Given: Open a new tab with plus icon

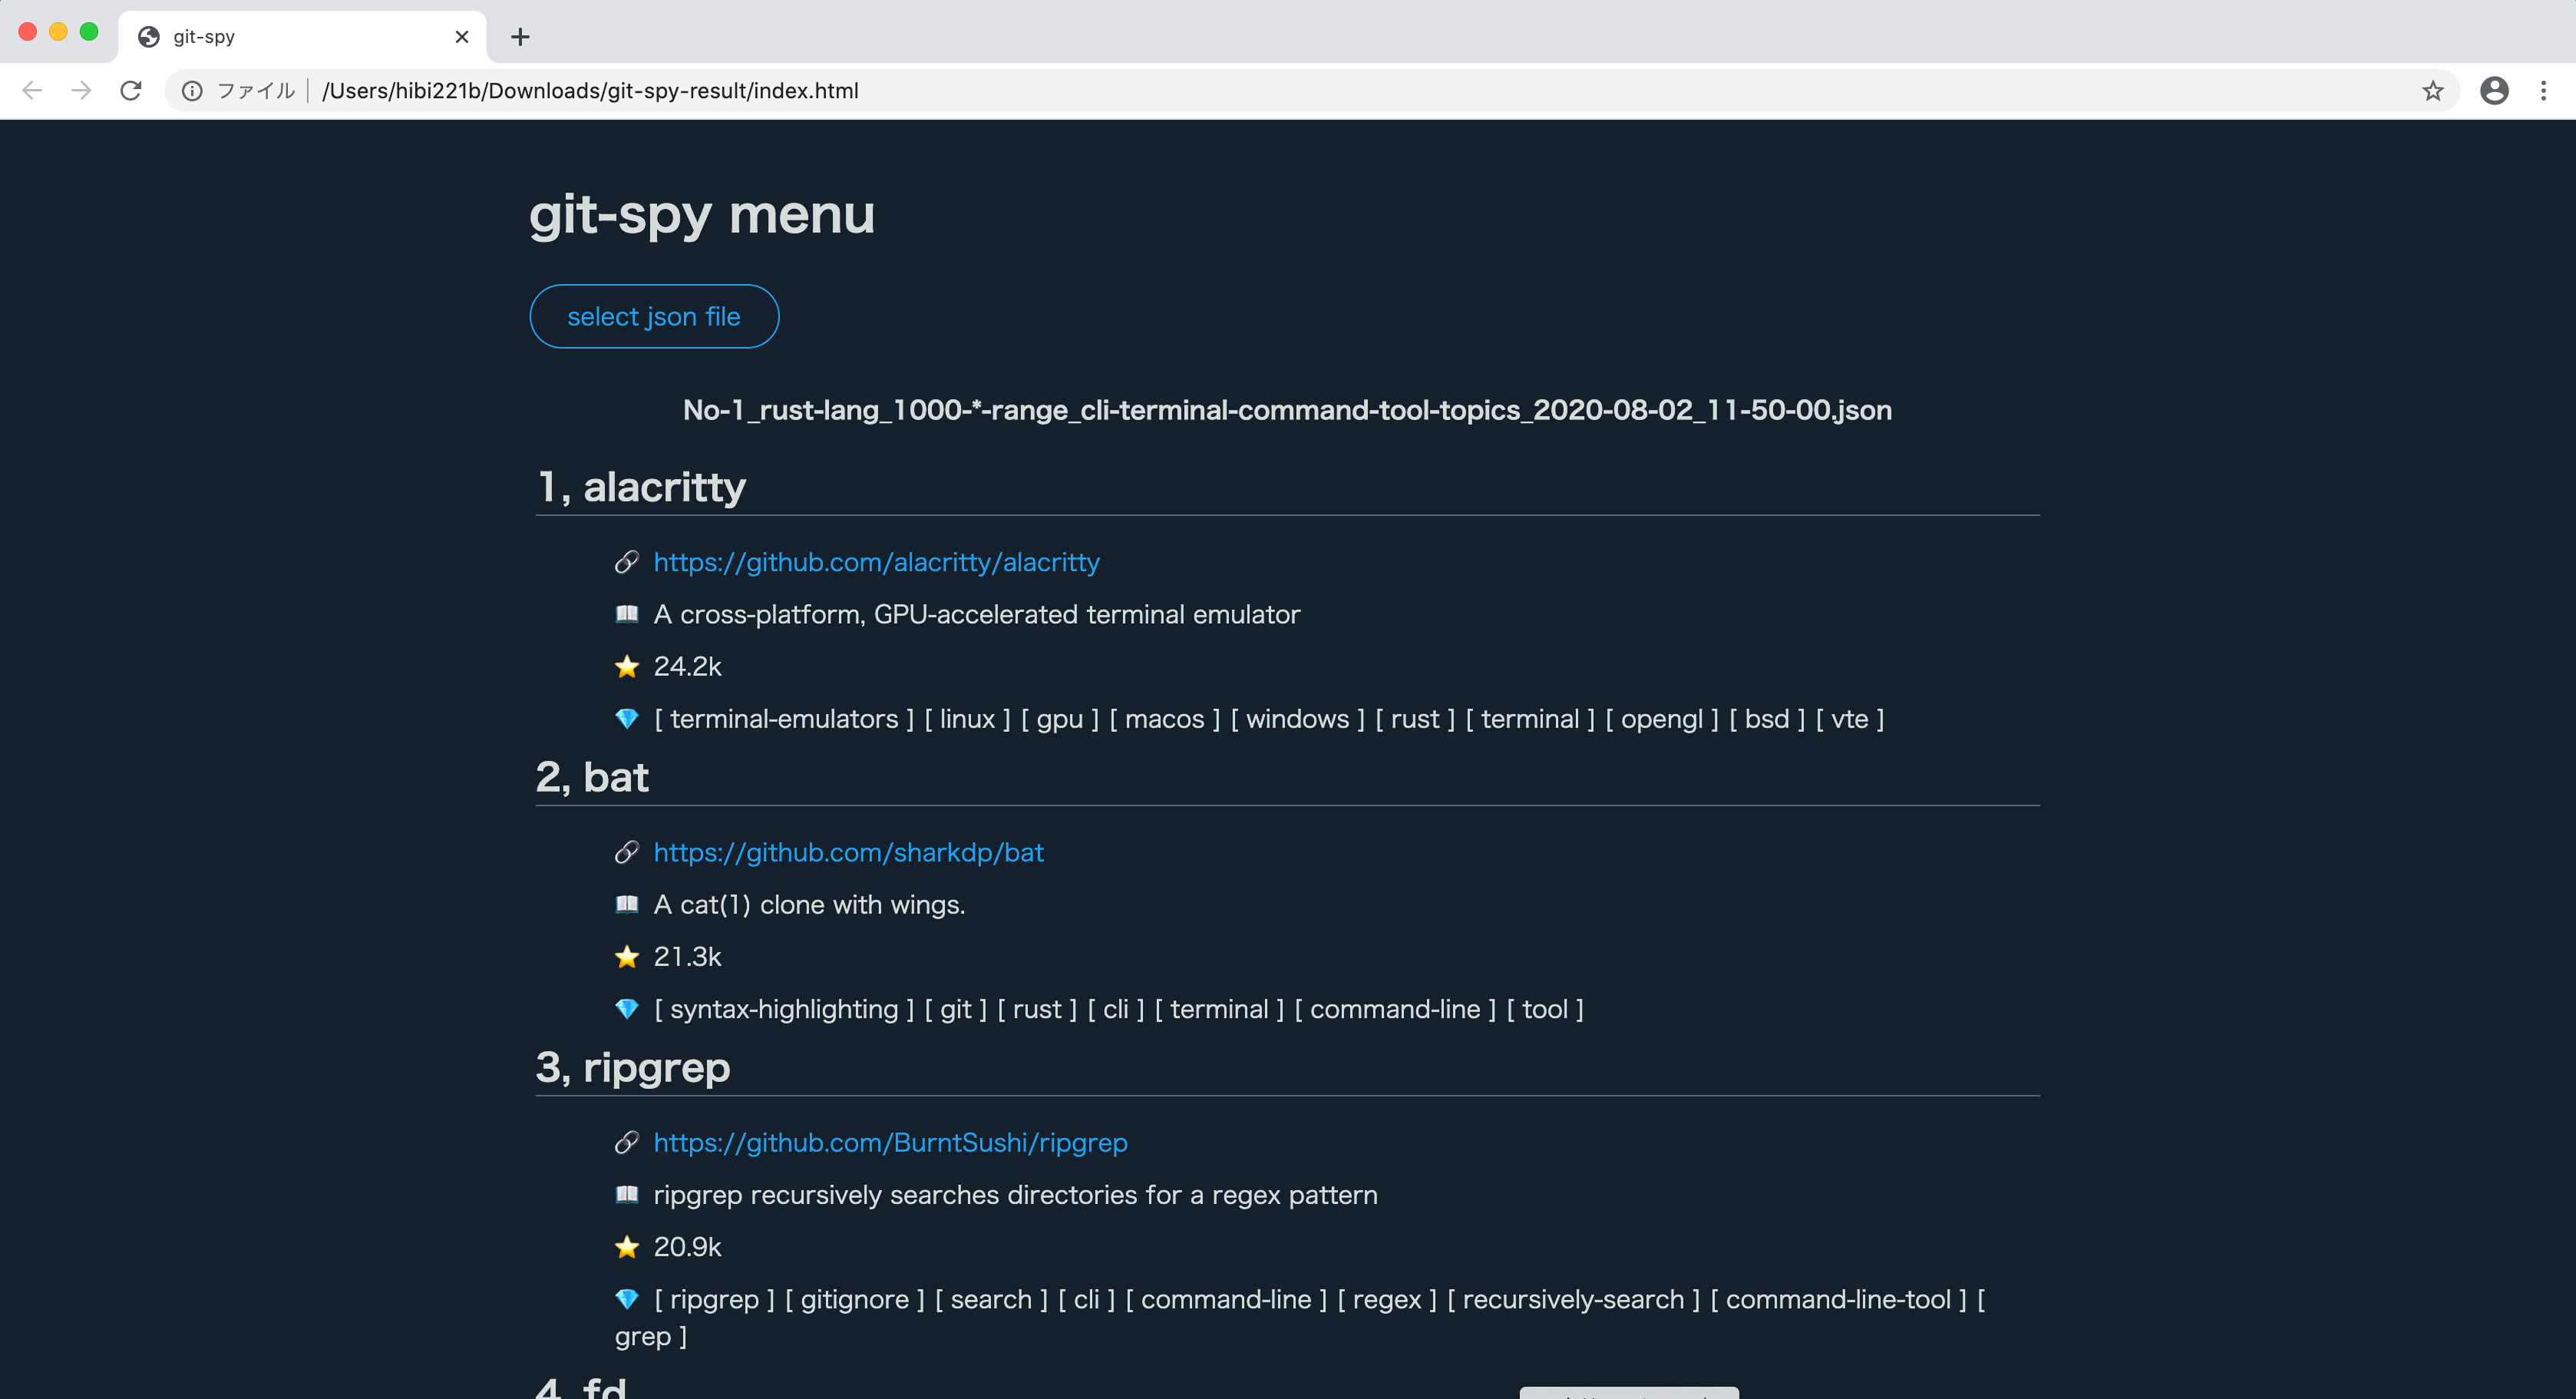Looking at the screenshot, I should tap(520, 37).
